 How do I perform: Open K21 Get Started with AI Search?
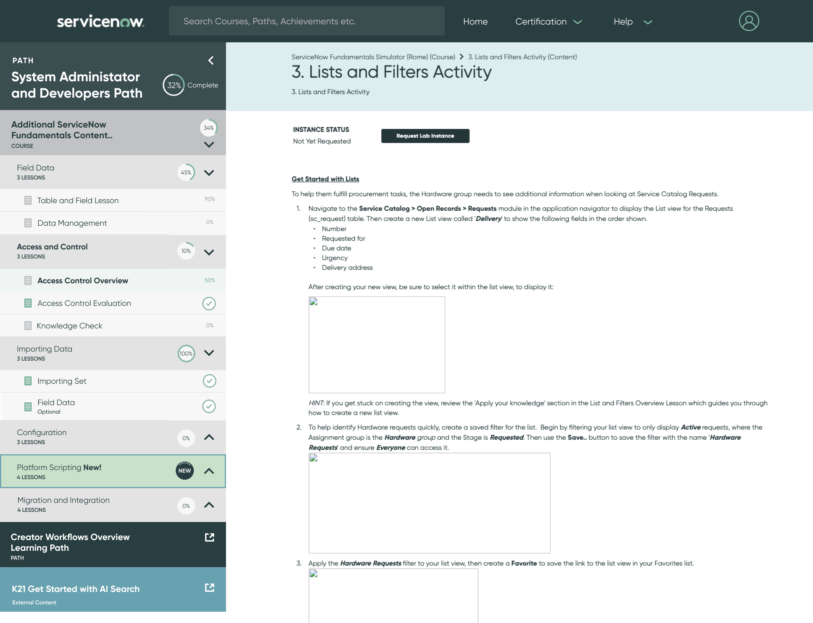click(x=113, y=590)
